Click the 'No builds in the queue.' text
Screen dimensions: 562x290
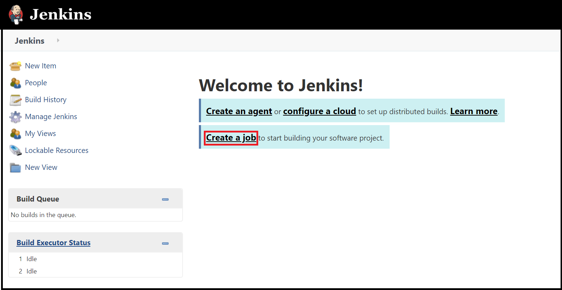43,215
